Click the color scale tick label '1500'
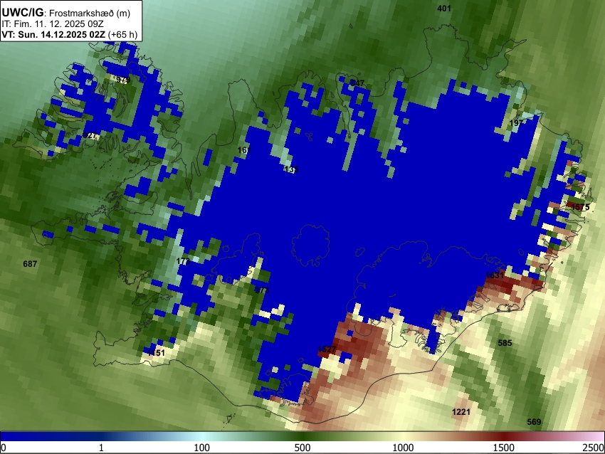This screenshot has height=454, width=605. pos(504,448)
